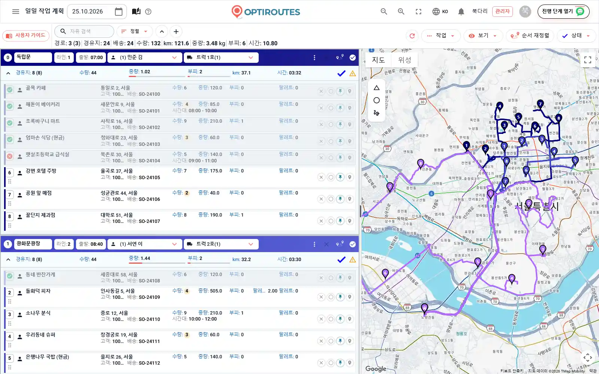
Task: Open the driver dropdown (1) 민준 김
Action: (145, 58)
